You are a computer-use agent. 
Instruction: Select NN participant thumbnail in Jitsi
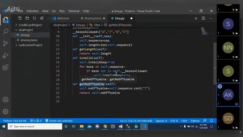[x=228, y=48]
